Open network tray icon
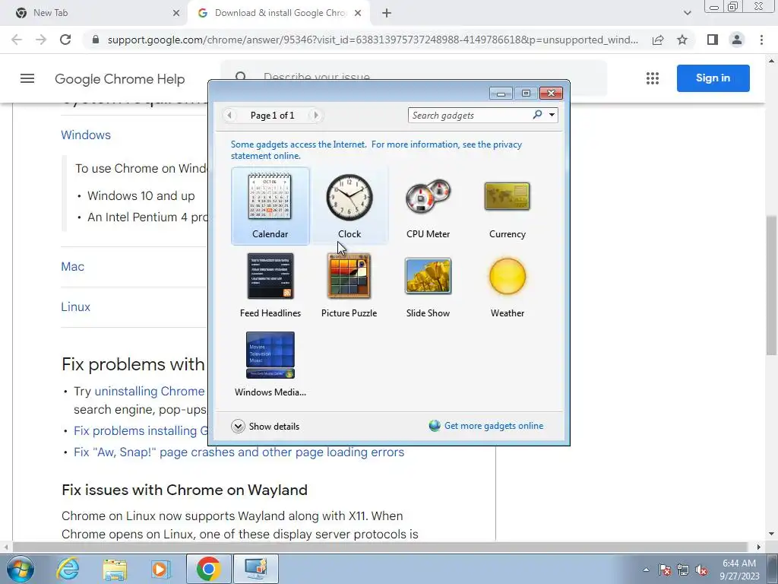This screenshot has height=584, width=778. point(683,570)
